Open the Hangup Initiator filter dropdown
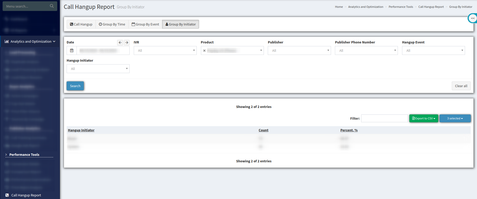The image size is (477, 199). pos(98,69)
